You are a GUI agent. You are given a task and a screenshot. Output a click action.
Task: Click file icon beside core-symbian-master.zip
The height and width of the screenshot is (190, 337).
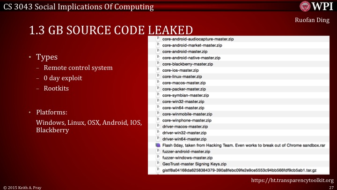point(158,95)
